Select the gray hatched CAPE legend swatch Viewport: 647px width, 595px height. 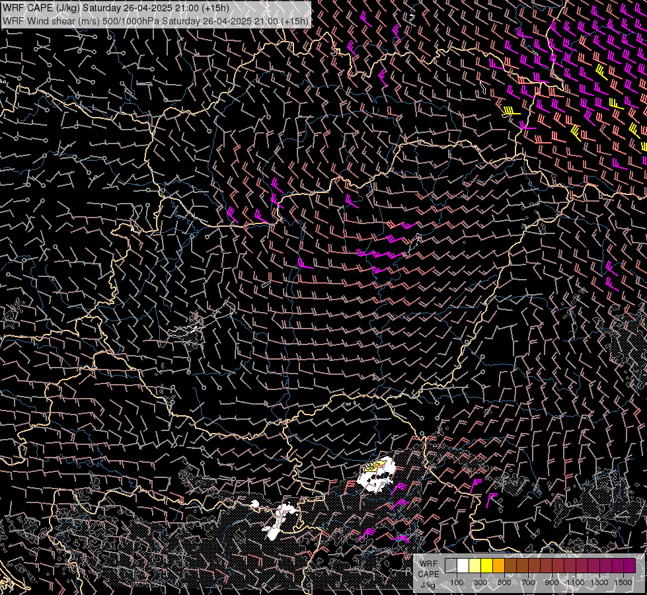click(x=451, y=565)
